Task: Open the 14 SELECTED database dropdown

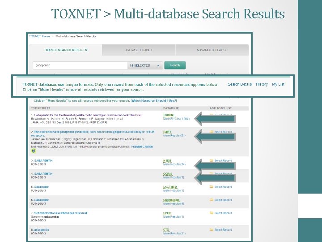Action: (x=144, y=65)
